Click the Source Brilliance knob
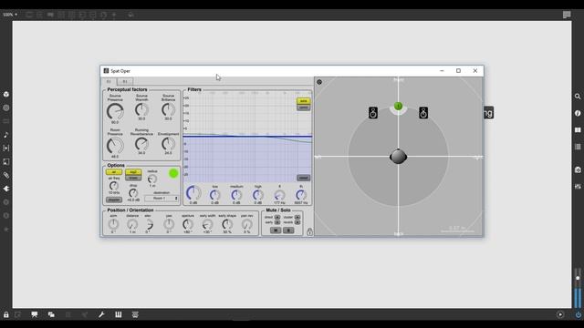The width and height of the screenshot is (584, 328). click(x=168, y=109)
